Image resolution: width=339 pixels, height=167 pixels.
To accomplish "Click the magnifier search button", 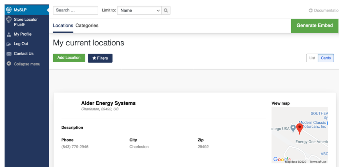I will click(166, 11).
